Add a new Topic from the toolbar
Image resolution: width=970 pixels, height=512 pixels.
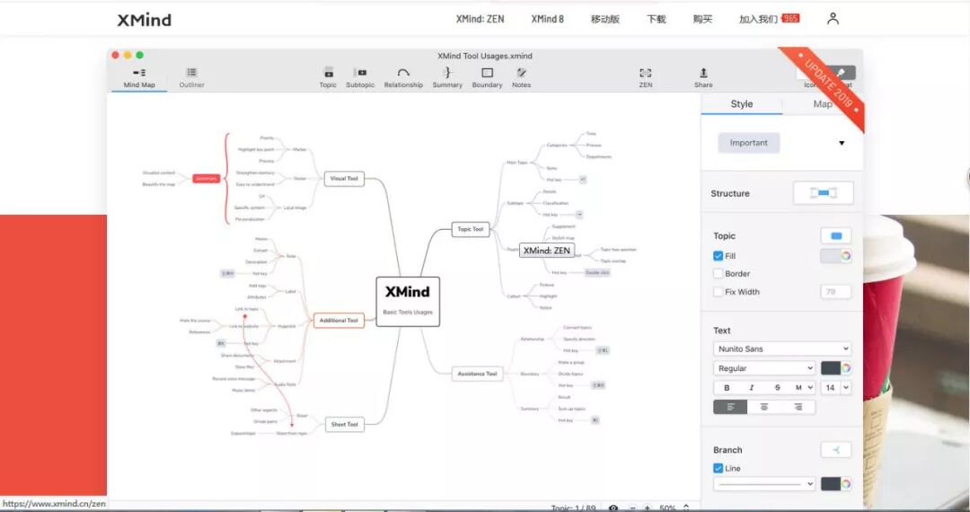coord(328,78)
